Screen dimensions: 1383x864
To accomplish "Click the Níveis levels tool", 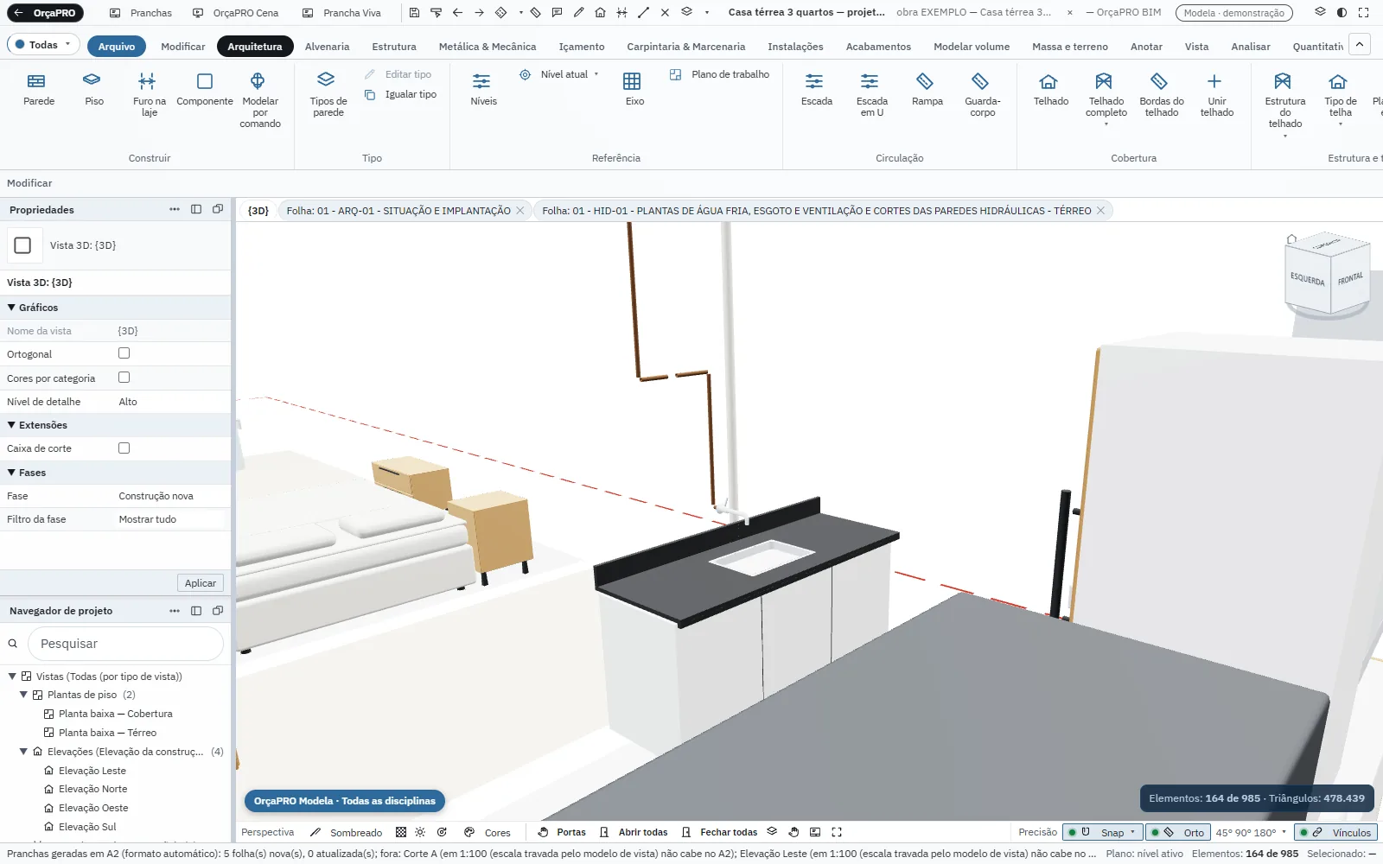I will point(483,90).
